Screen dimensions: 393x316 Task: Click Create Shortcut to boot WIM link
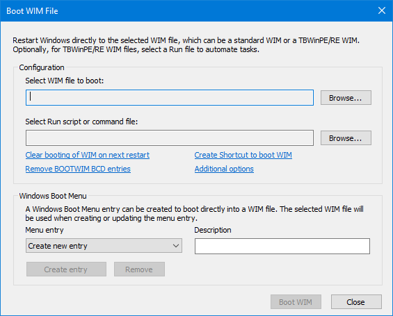[x=243, y=155]
